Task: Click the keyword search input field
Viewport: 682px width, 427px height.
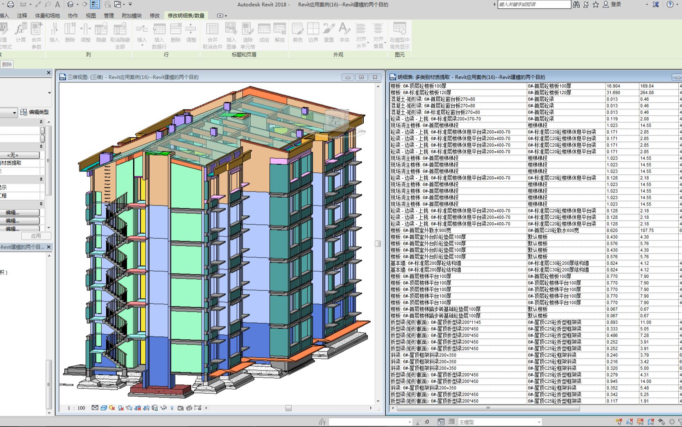Action: pos(534,5)
